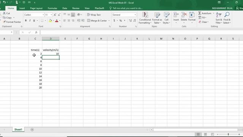Expand the borders dropdown arrow

tap(45, 21)
